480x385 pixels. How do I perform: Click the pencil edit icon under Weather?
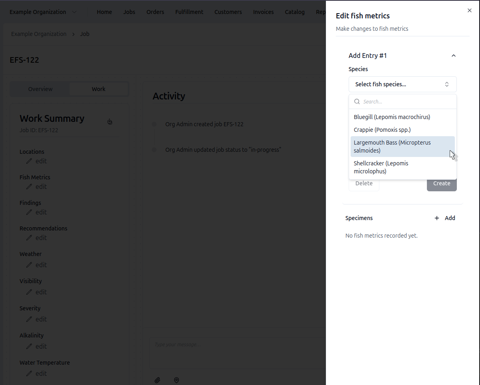29,265
